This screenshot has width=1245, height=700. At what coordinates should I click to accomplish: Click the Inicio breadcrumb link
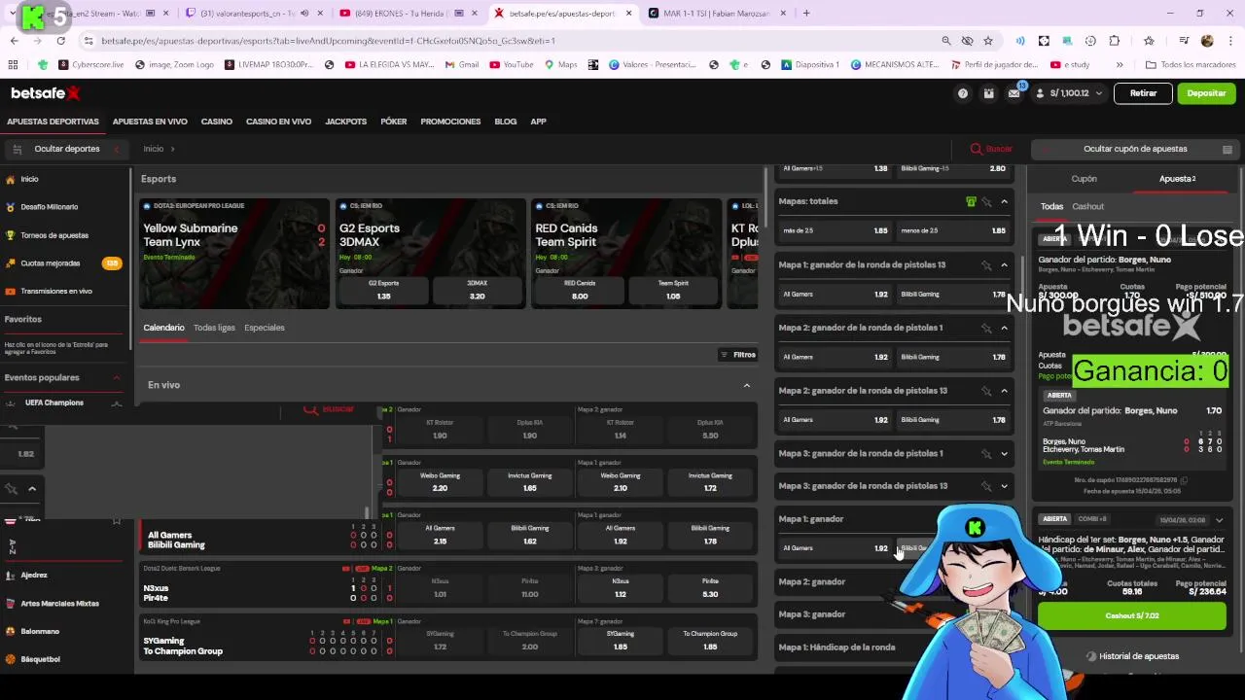coord(154,149)
